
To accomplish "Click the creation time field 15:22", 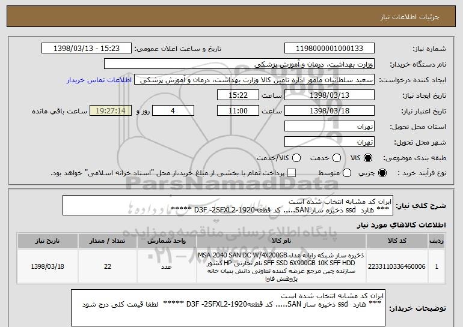I will (x=238, y=95).
